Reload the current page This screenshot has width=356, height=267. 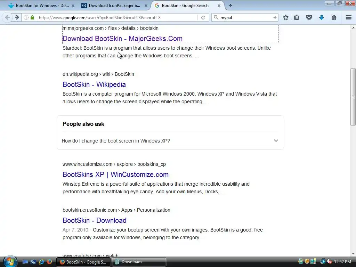(x=203, y=17)
